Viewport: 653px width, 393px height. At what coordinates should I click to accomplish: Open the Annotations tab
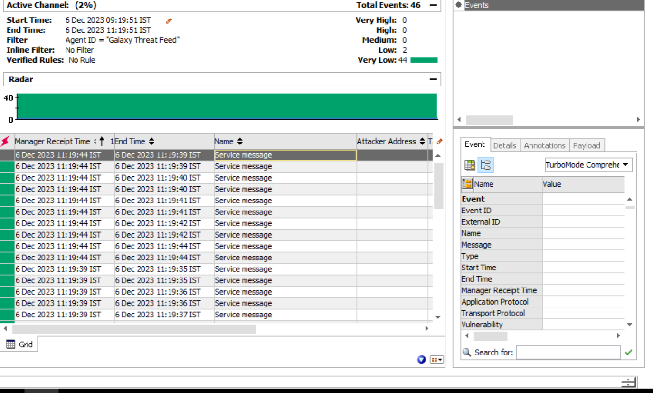(545, 145)
